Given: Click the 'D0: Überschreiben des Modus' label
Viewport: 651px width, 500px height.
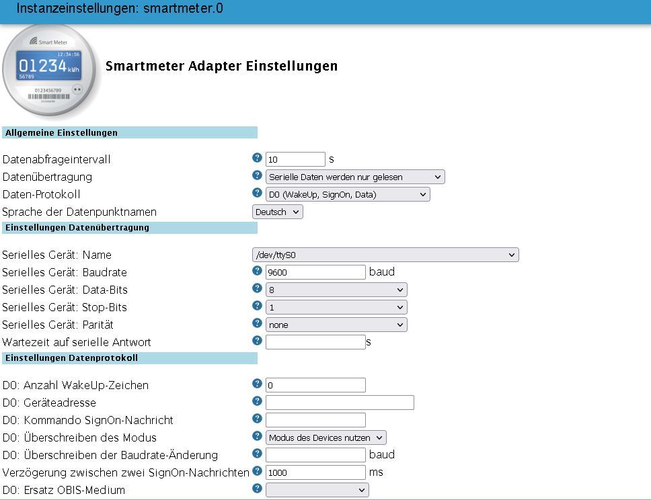Looking at the screenshot, I should (80, 437).
